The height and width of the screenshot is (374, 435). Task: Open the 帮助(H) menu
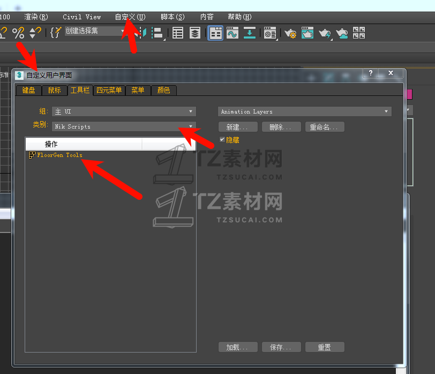pos(239,17)
